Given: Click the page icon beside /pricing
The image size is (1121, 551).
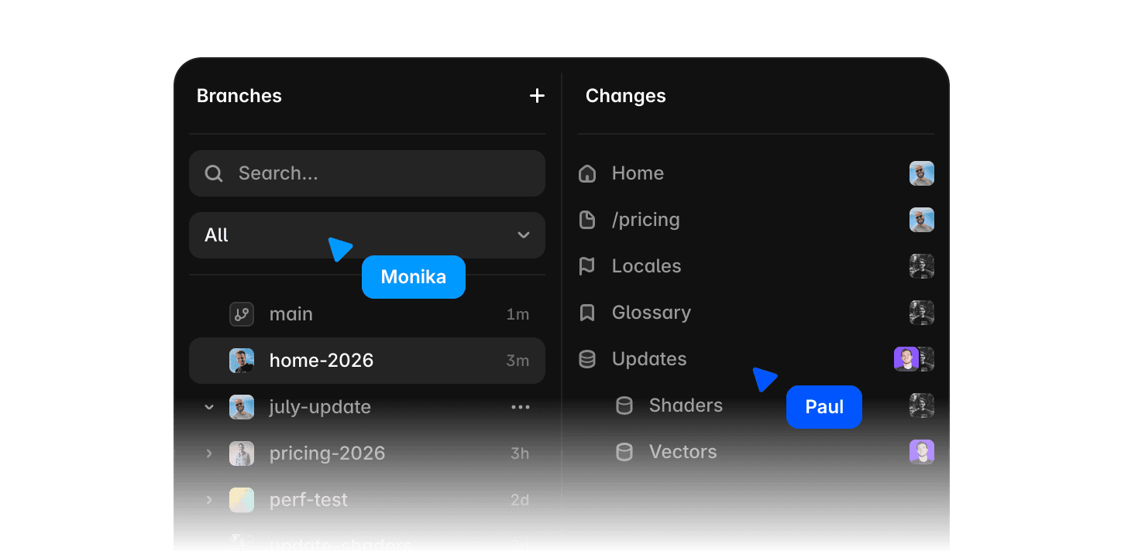Looking at the screenshot, I should coord(587,220).
